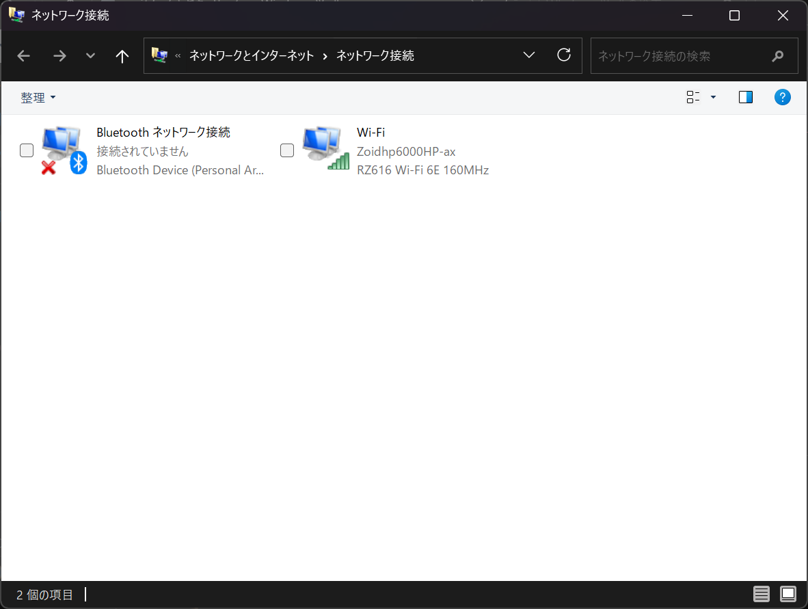The image size is (808, 609).
Task: Open the help question mark icon
Action: click(782, 97)
